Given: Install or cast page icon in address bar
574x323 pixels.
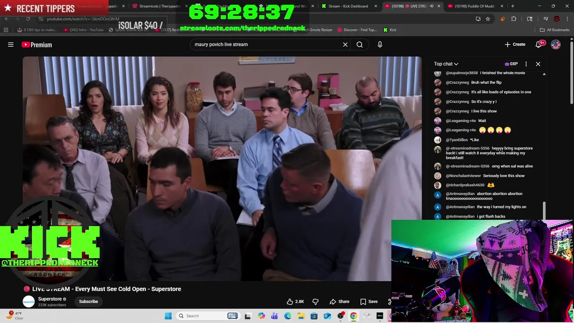Looking at the screenshot, I should 478,19.
